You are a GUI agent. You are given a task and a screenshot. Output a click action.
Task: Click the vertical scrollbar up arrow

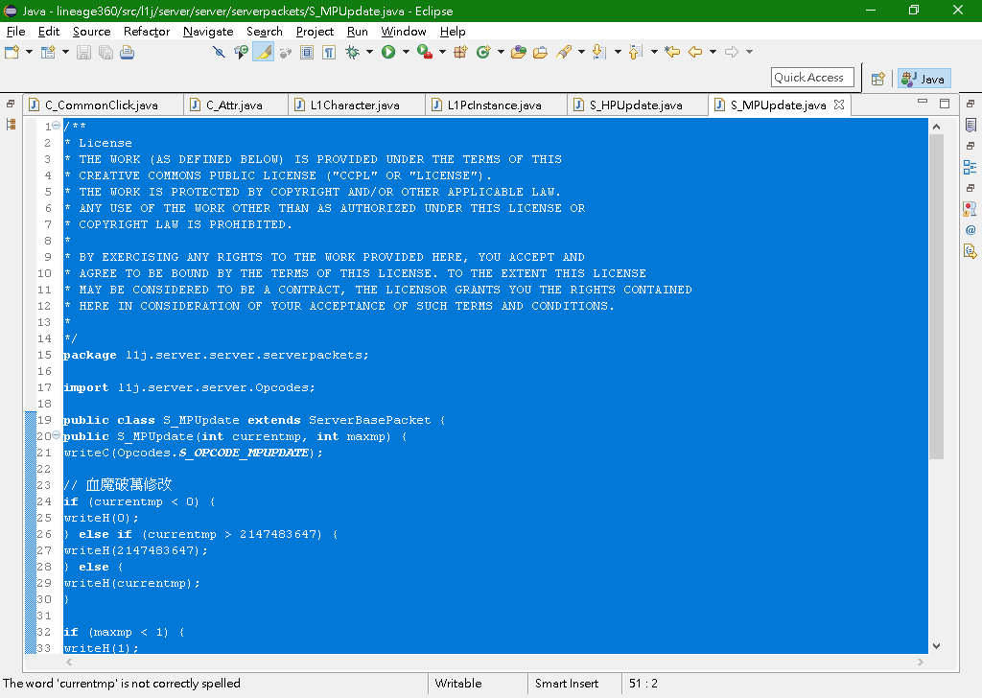tap(936, 127)
